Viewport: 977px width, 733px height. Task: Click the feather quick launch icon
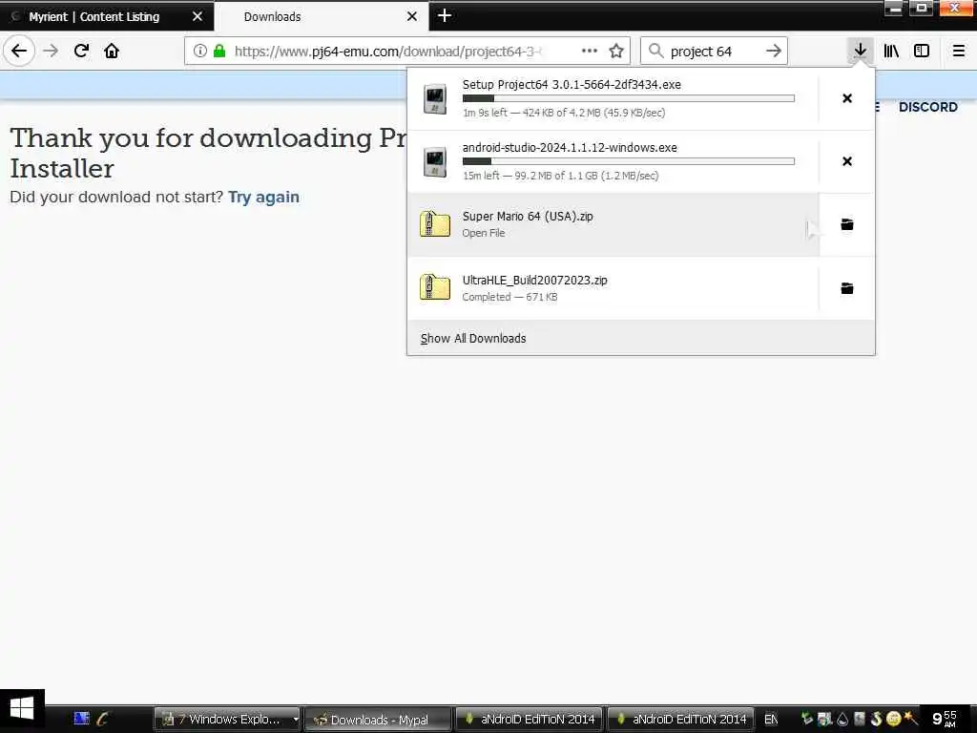[x=102, y=719]
